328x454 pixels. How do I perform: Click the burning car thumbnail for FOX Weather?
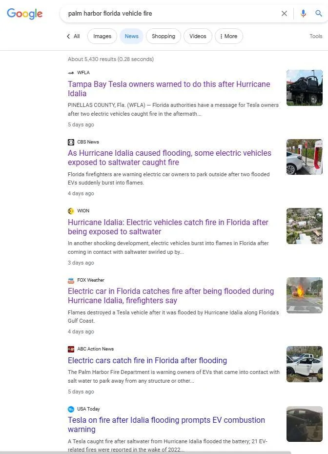[x=304, y=295]
